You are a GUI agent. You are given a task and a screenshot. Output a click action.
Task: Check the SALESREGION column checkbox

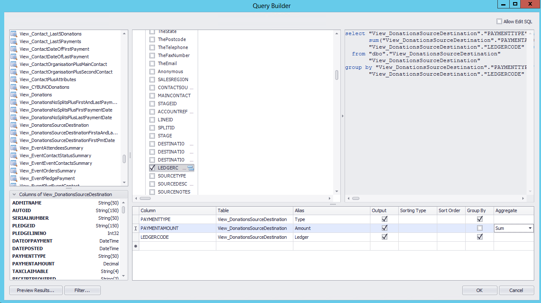tap(152, 79)
